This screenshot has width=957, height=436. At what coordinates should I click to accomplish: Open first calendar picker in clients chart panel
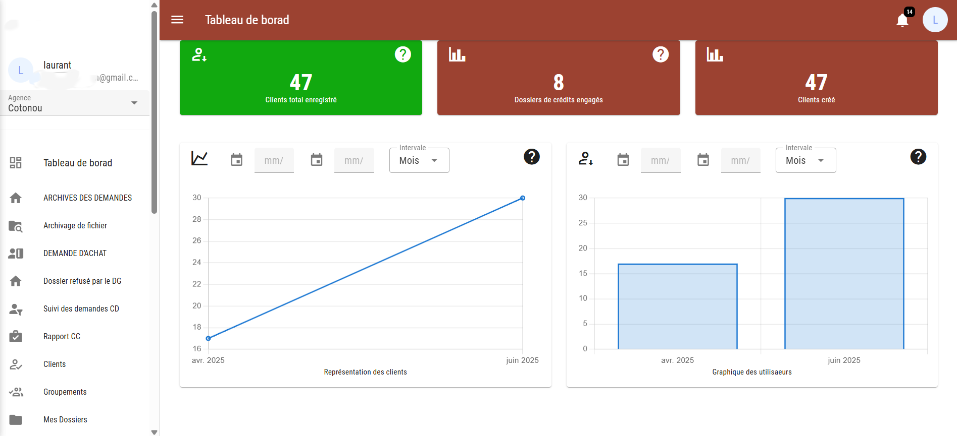(236, 160)
